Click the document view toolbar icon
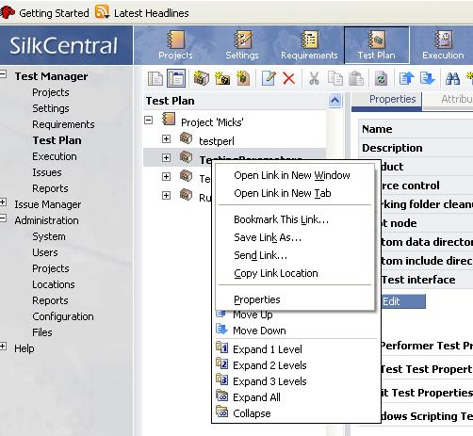This screenshot has width=473, height=436. 155,78
